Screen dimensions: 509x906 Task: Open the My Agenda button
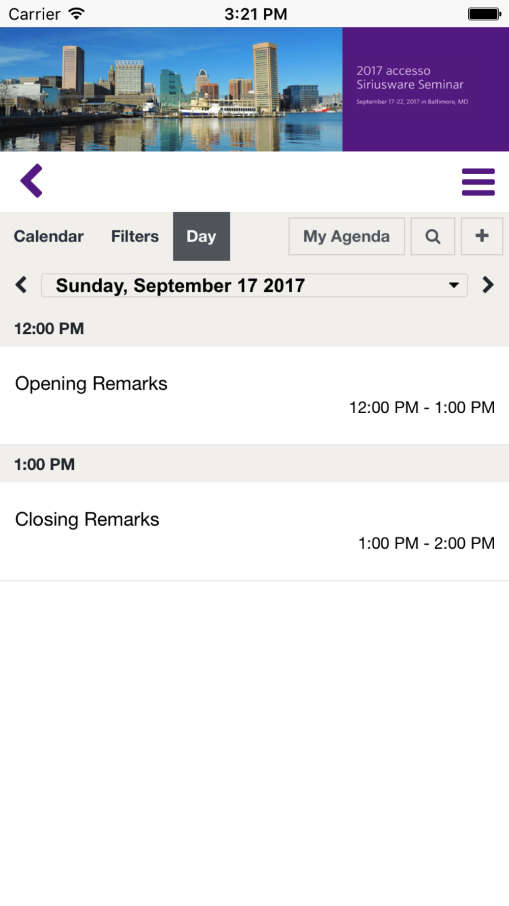(347, 236)
